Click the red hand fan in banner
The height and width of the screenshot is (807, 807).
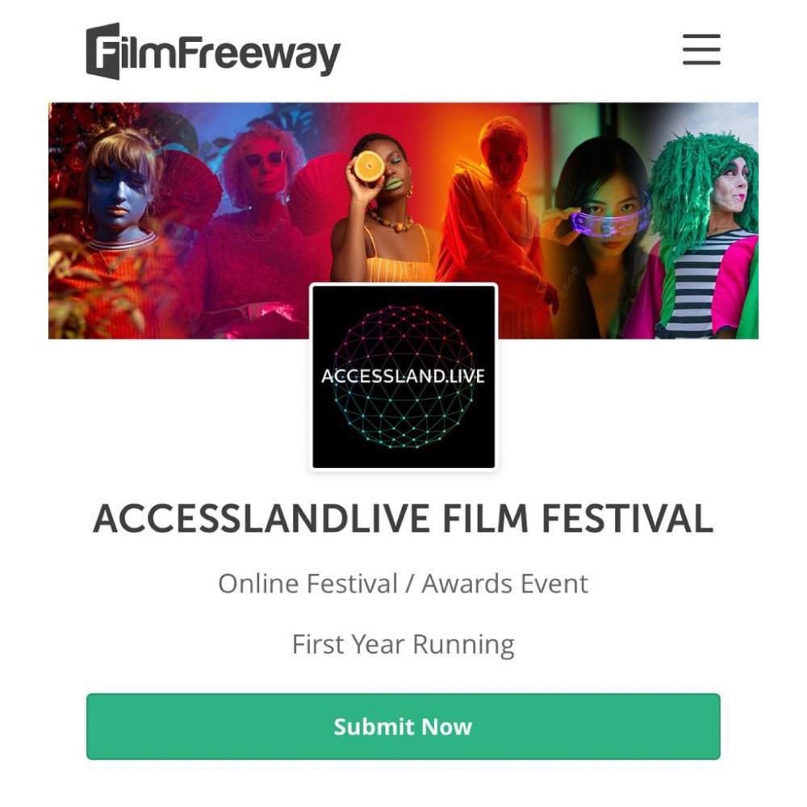coord(190,188)
